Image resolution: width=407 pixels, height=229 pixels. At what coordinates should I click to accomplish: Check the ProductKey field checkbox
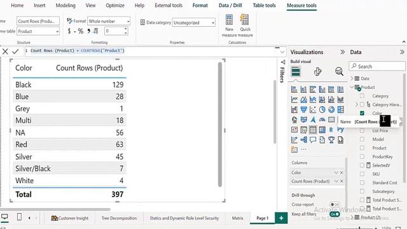362,156
